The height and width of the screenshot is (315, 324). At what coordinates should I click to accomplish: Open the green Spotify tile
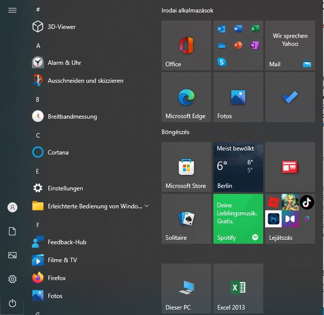click(238, 219)
